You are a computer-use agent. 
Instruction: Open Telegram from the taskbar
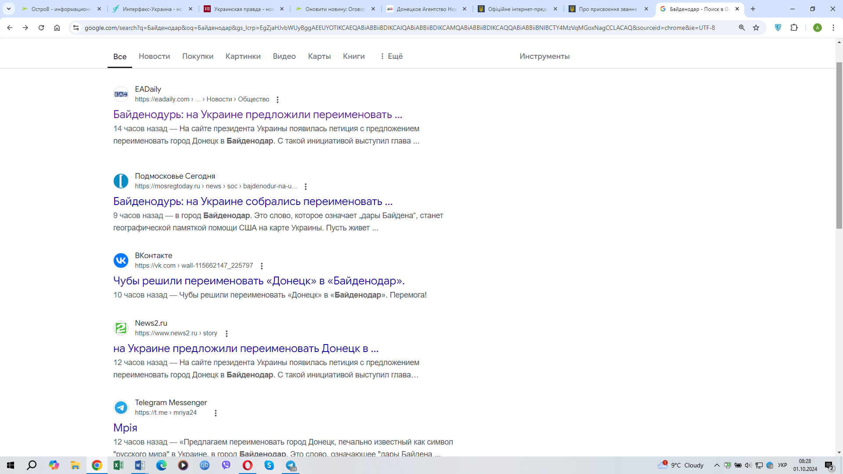291,465
